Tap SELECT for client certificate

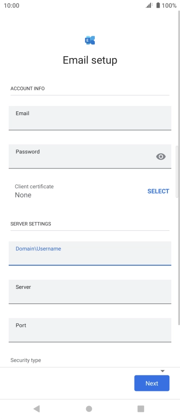coord(158,191)
